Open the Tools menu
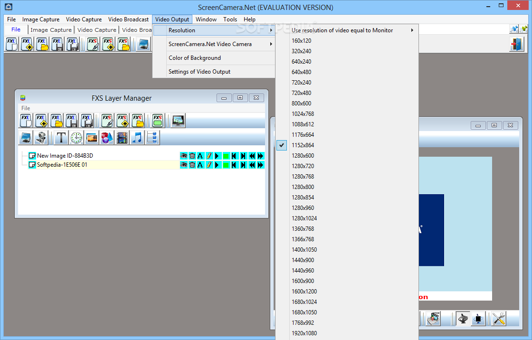The image size is (532, 340). (x=230, y=19)
